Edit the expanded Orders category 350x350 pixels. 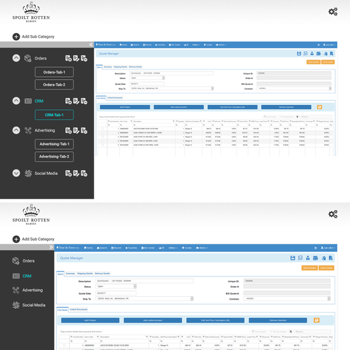tap(76, 58)
